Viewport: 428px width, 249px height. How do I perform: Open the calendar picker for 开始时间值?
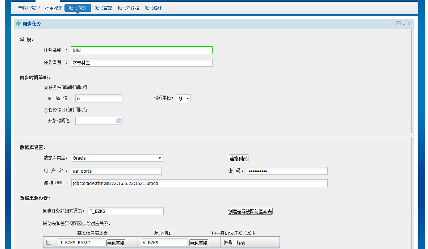coord(118,121)
